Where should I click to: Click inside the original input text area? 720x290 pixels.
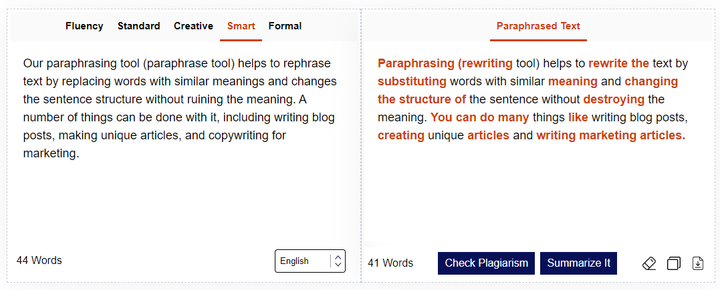[x=181, y=193]
